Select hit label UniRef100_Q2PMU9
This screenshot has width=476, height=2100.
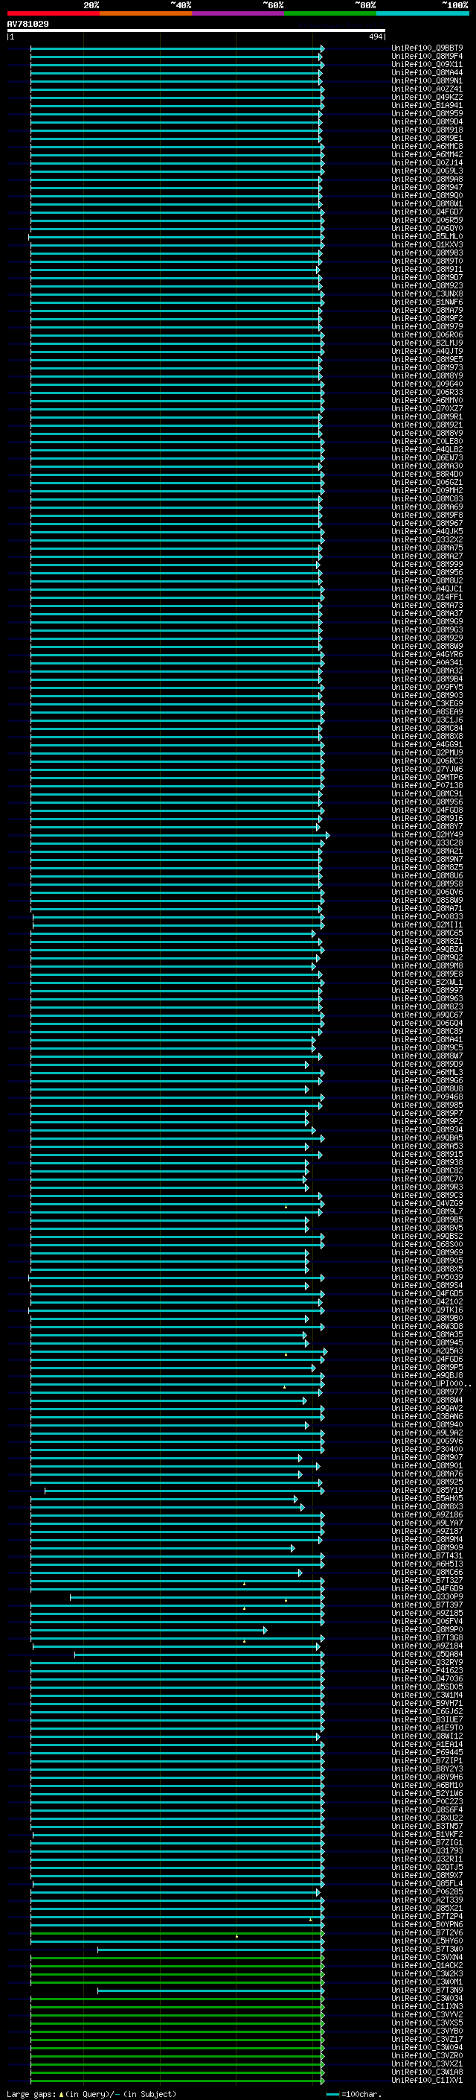click(427, 752)
